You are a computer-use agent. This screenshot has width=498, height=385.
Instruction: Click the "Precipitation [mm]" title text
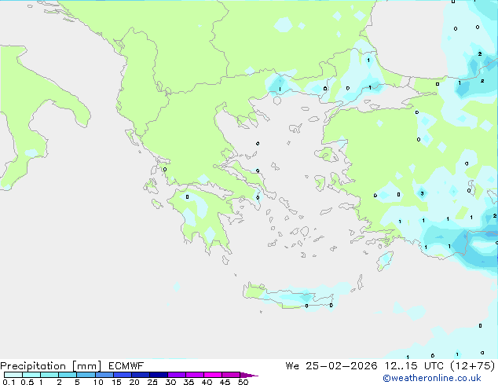click(51, 366)
